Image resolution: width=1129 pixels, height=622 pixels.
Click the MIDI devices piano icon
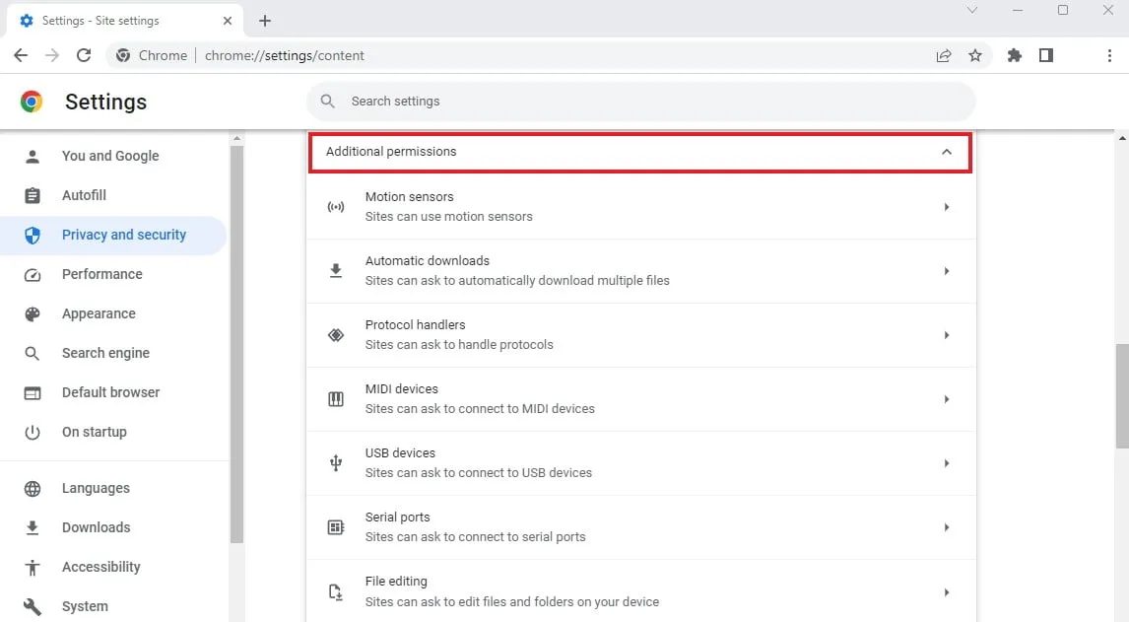[335, 398]
